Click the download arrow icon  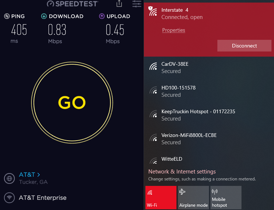click(44, 16)
